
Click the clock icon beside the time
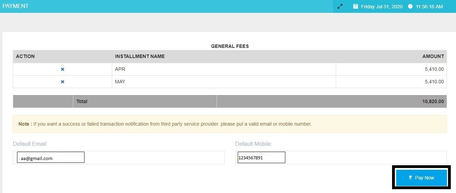coord(410,7)
